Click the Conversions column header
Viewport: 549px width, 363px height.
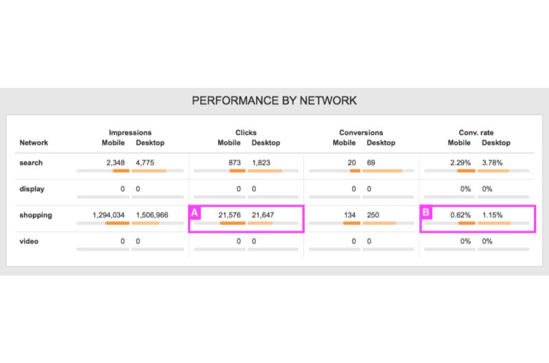tap(361, 133)
